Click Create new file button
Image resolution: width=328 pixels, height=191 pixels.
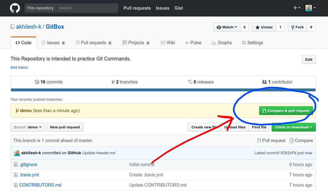pyautogui.click(x=204, y=127)
